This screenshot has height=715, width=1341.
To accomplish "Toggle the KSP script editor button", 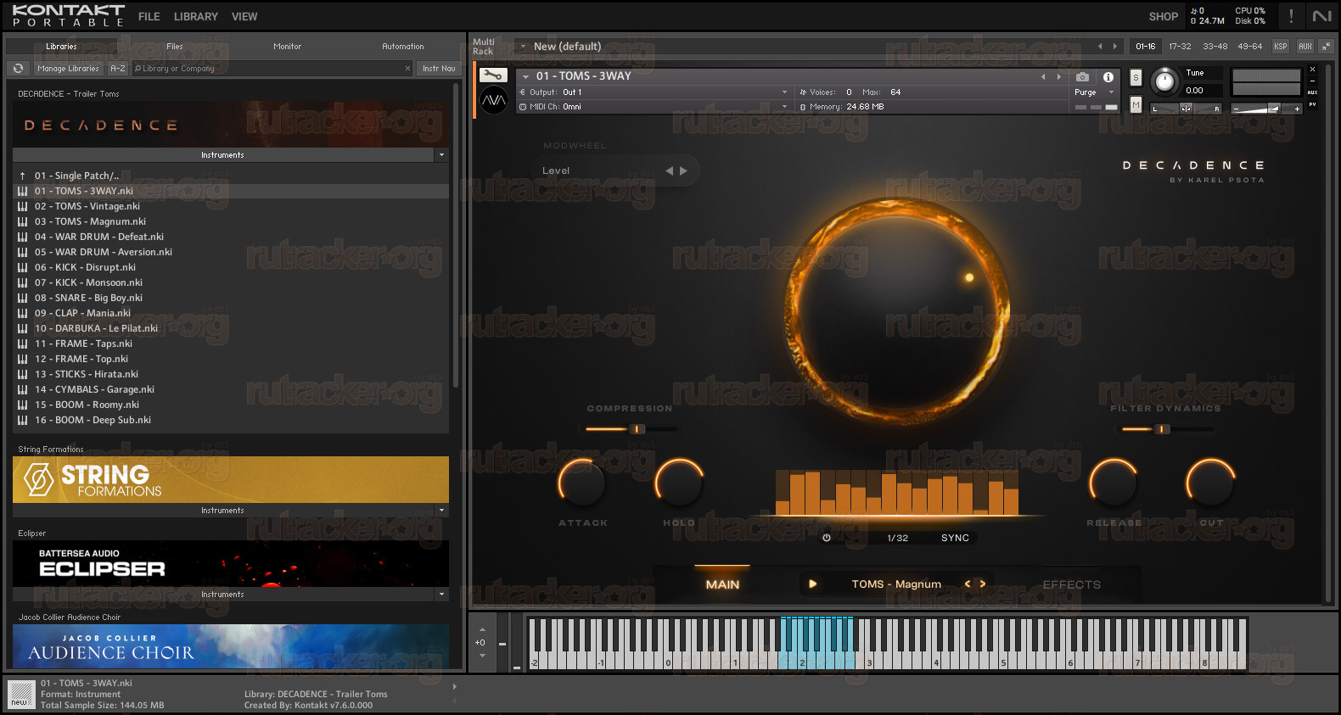I will pos(1281,47).
